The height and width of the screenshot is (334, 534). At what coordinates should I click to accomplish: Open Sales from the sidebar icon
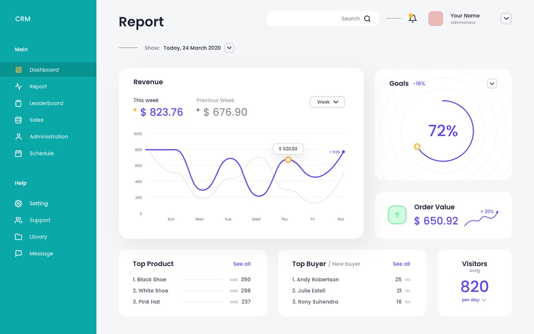(18, 119)
